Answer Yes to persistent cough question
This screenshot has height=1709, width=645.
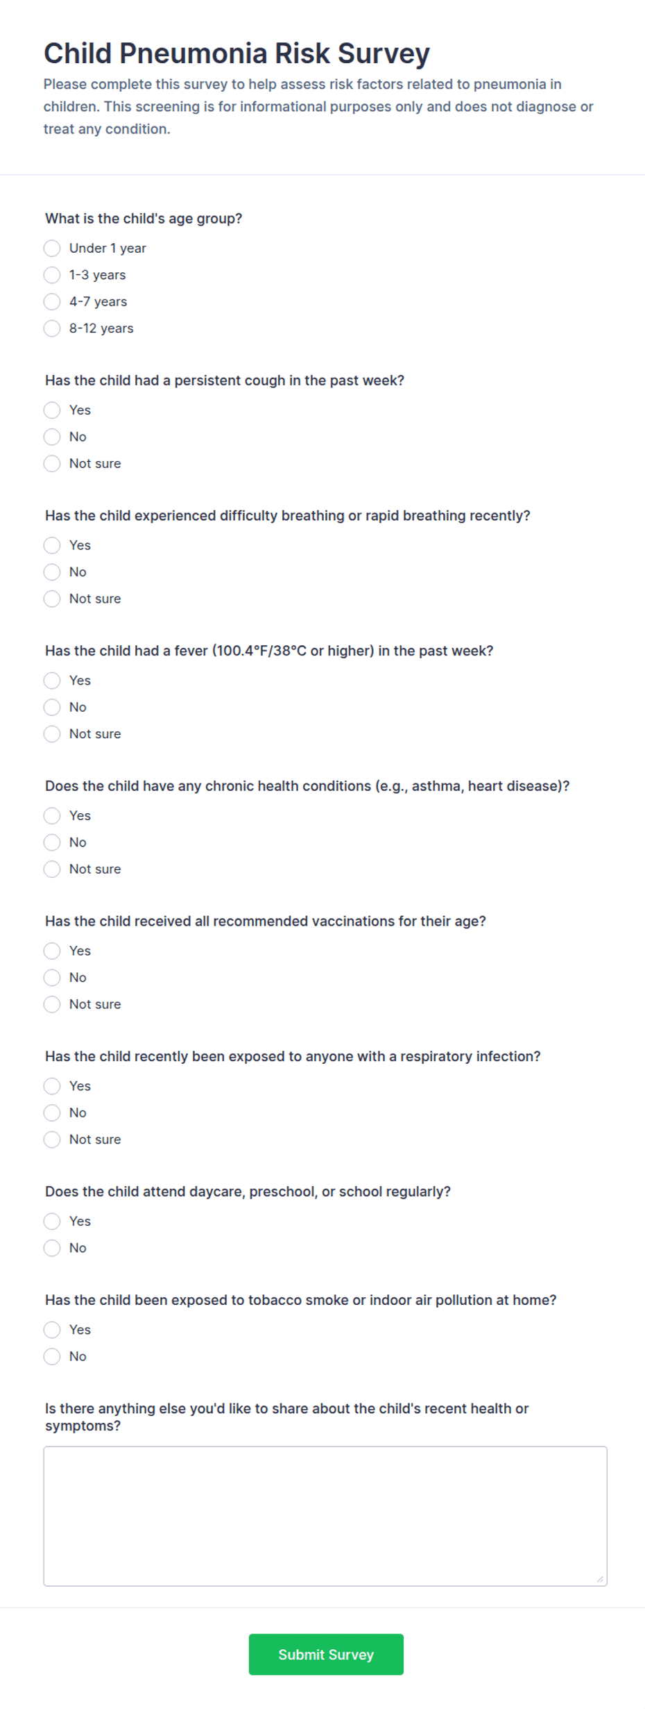click(52, 410)
